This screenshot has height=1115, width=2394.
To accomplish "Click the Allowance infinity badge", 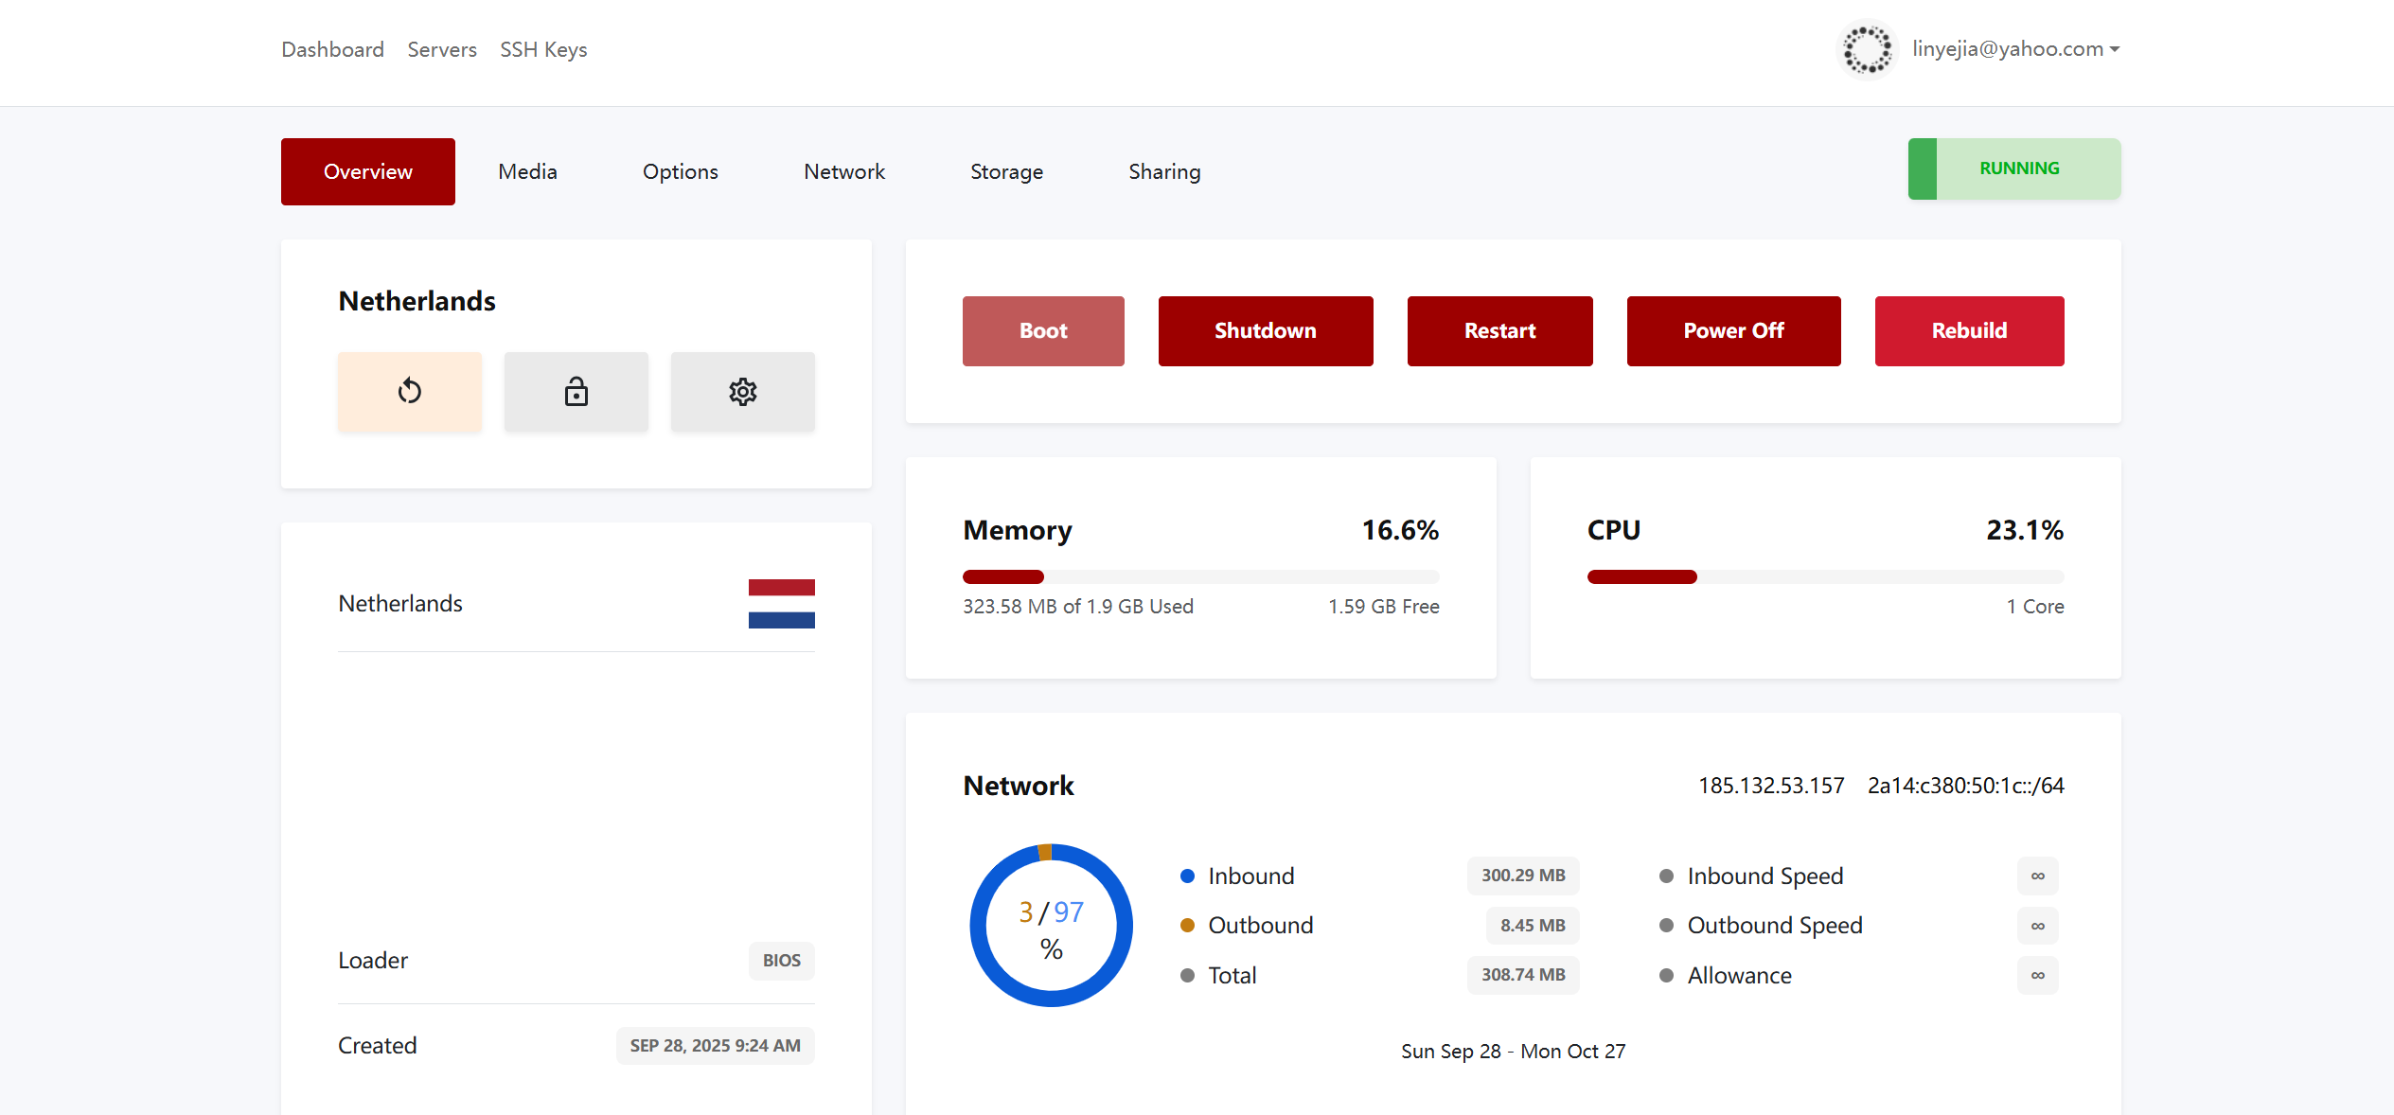I will 2038,975.
